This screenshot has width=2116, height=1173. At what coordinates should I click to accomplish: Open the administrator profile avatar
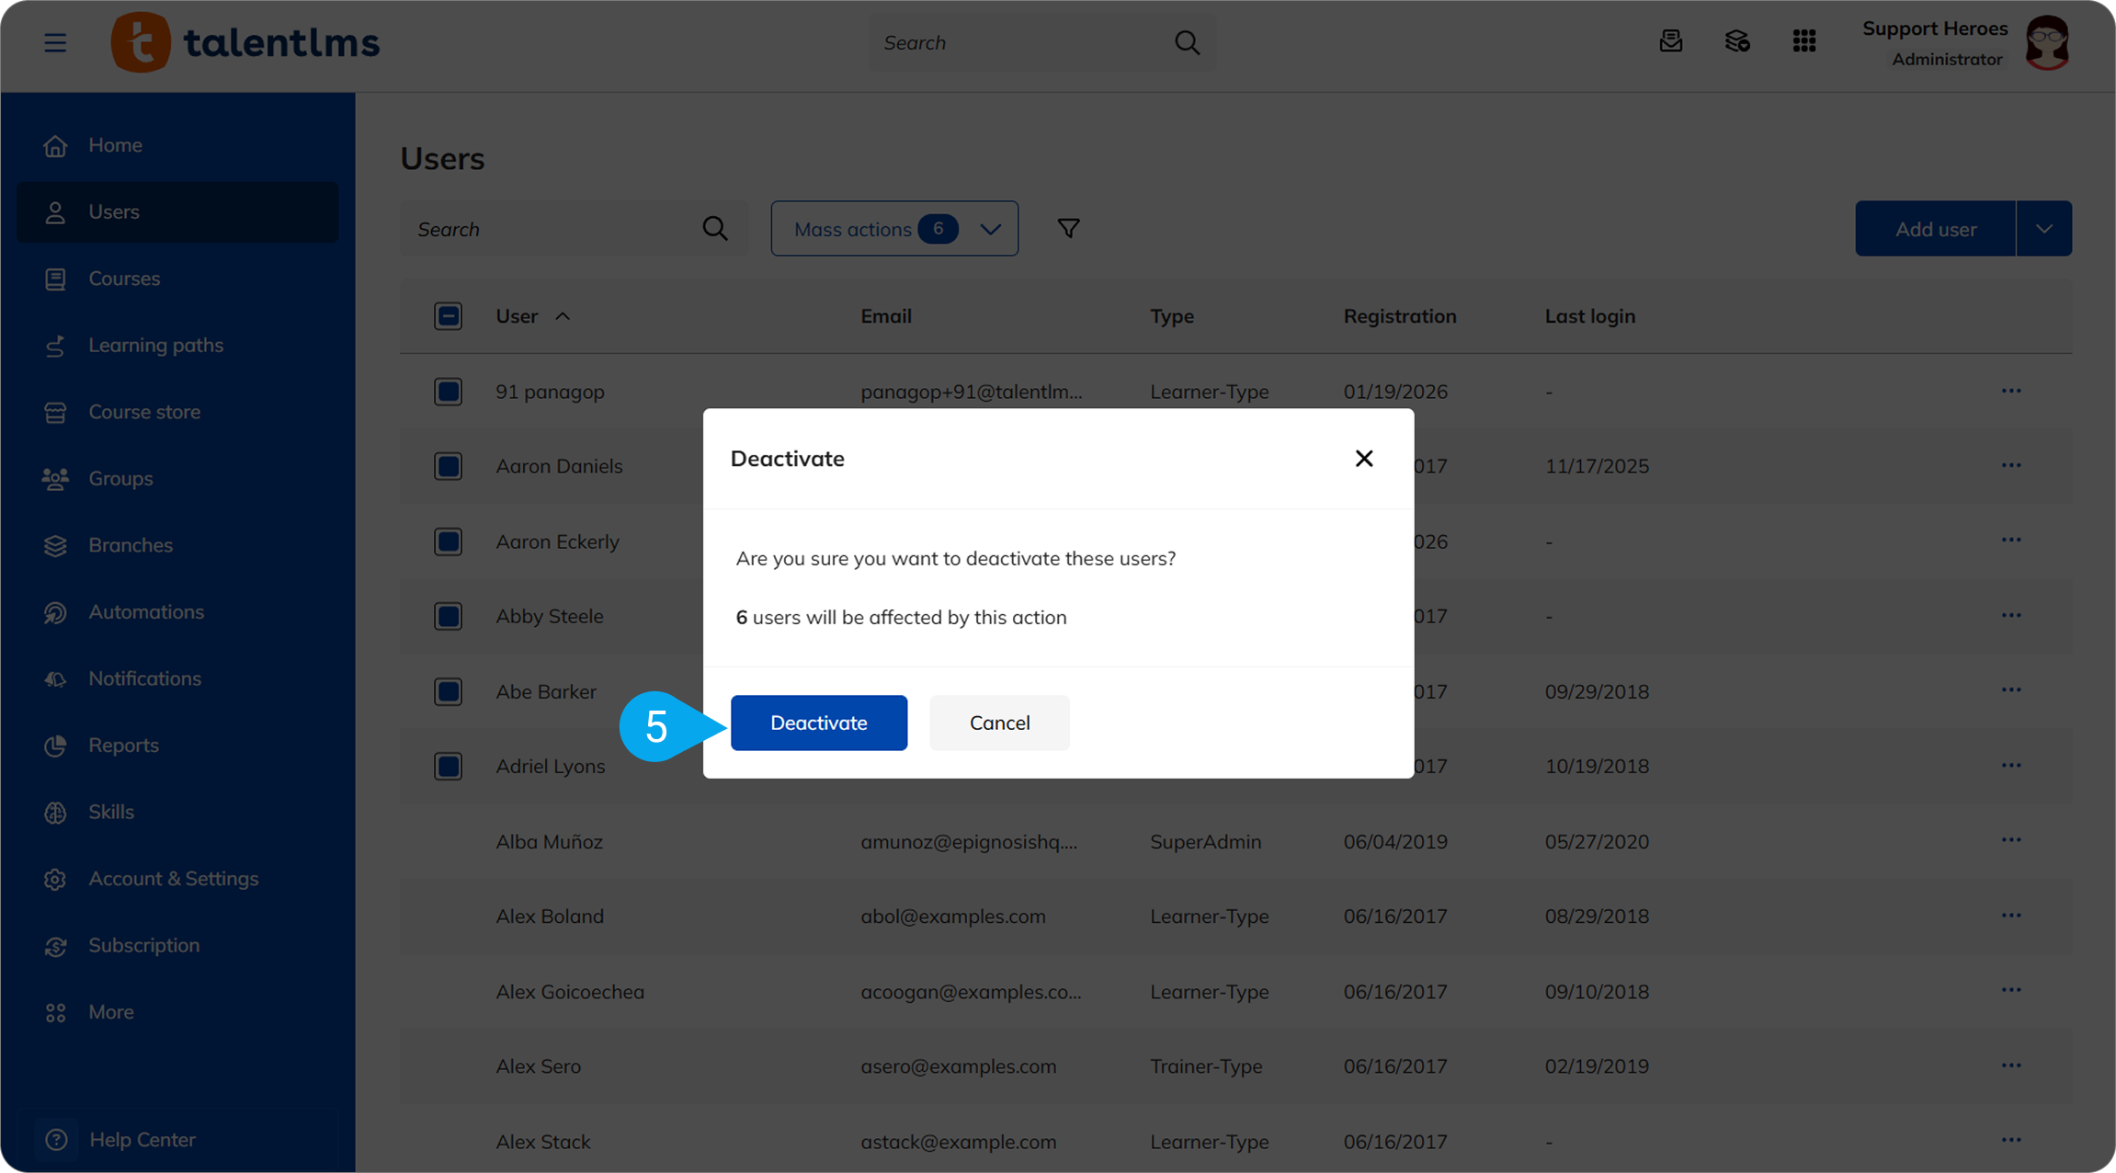pos(2048,42)
